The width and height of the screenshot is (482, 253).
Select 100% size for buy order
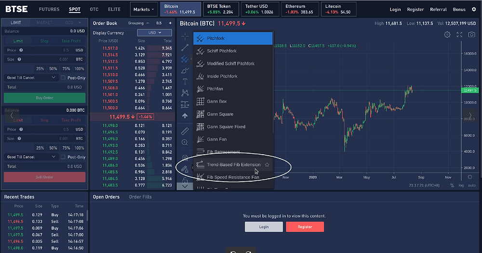tap(79, 68)
